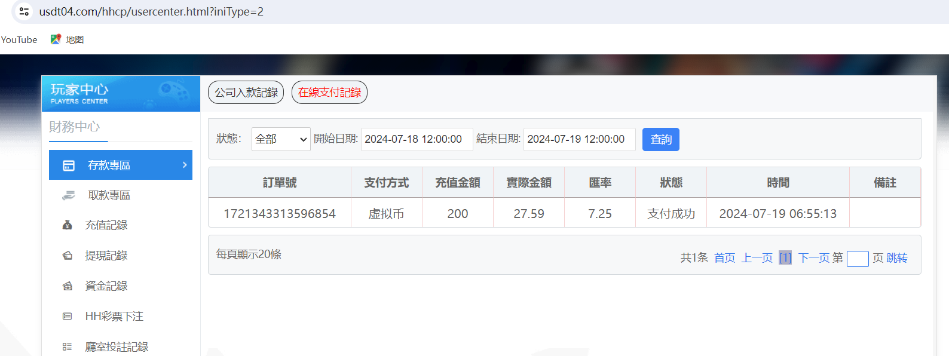Click the deposit zone card icon
Viewport: 949px width, 356px height.
(69, 165)
